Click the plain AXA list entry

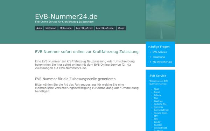coord(156,98)
